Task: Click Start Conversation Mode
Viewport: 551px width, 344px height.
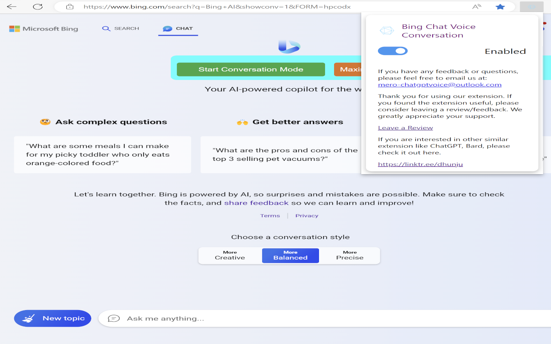Action: click(251, 69)
